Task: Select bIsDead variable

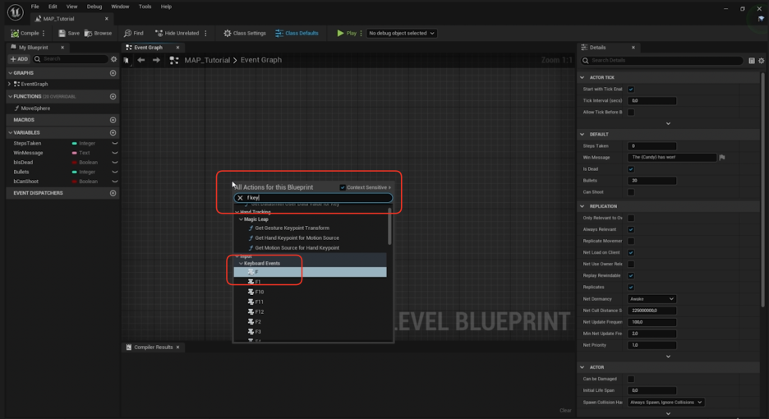Action: 23,163
